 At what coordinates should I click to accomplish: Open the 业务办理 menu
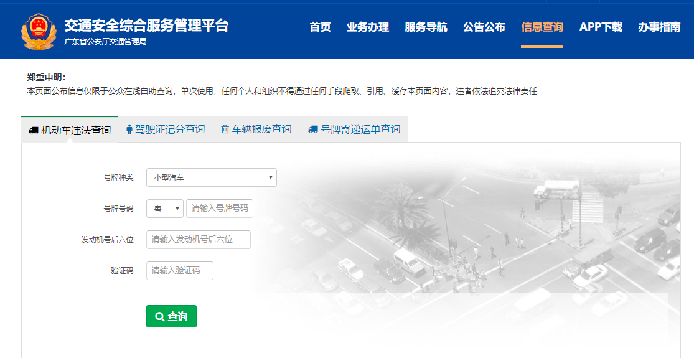pos(368,27)
